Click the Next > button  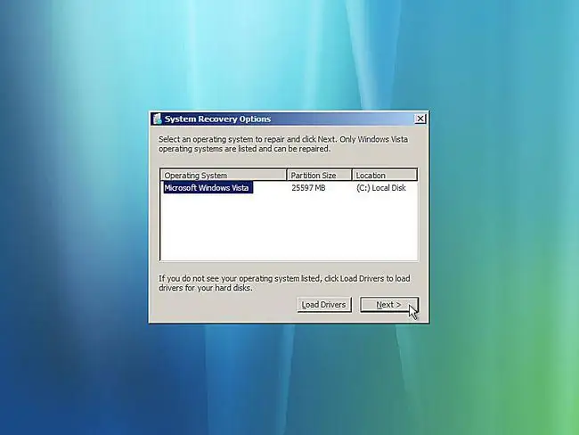point(389,305)
